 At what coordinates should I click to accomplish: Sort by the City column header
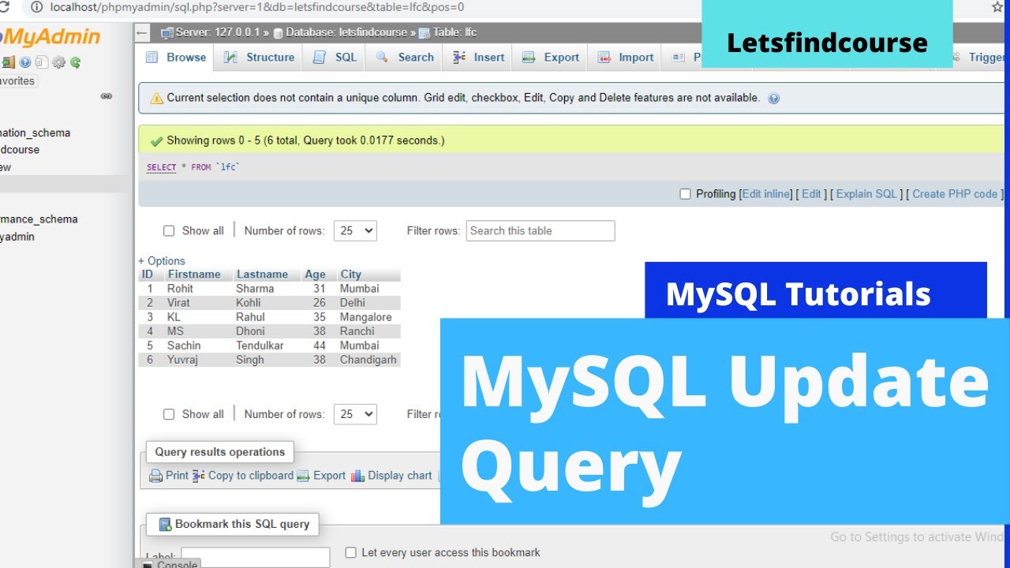(350, 275)
